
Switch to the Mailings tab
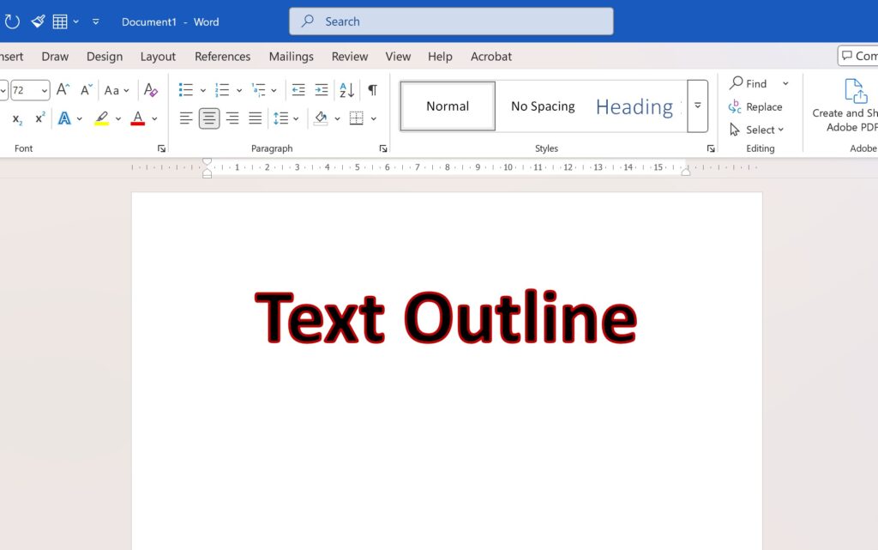tap(292, 57)
